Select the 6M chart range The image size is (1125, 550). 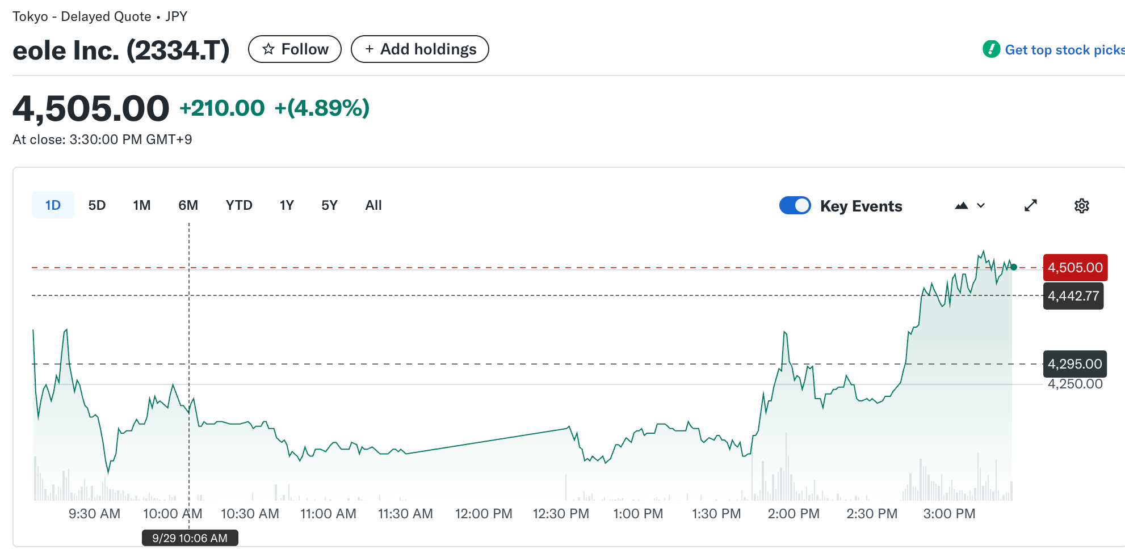pyautogui.click(x=188, y=205)
